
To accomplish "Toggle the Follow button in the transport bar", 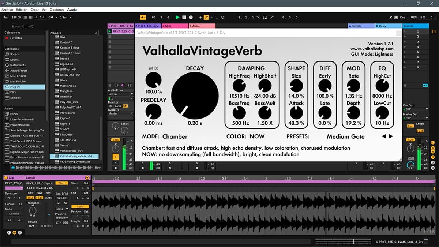I will [x=143, y=17].
